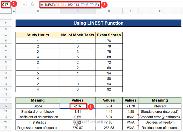
Task: Select 'Standard error (y estimate)' cell
Action: [160, 117]
